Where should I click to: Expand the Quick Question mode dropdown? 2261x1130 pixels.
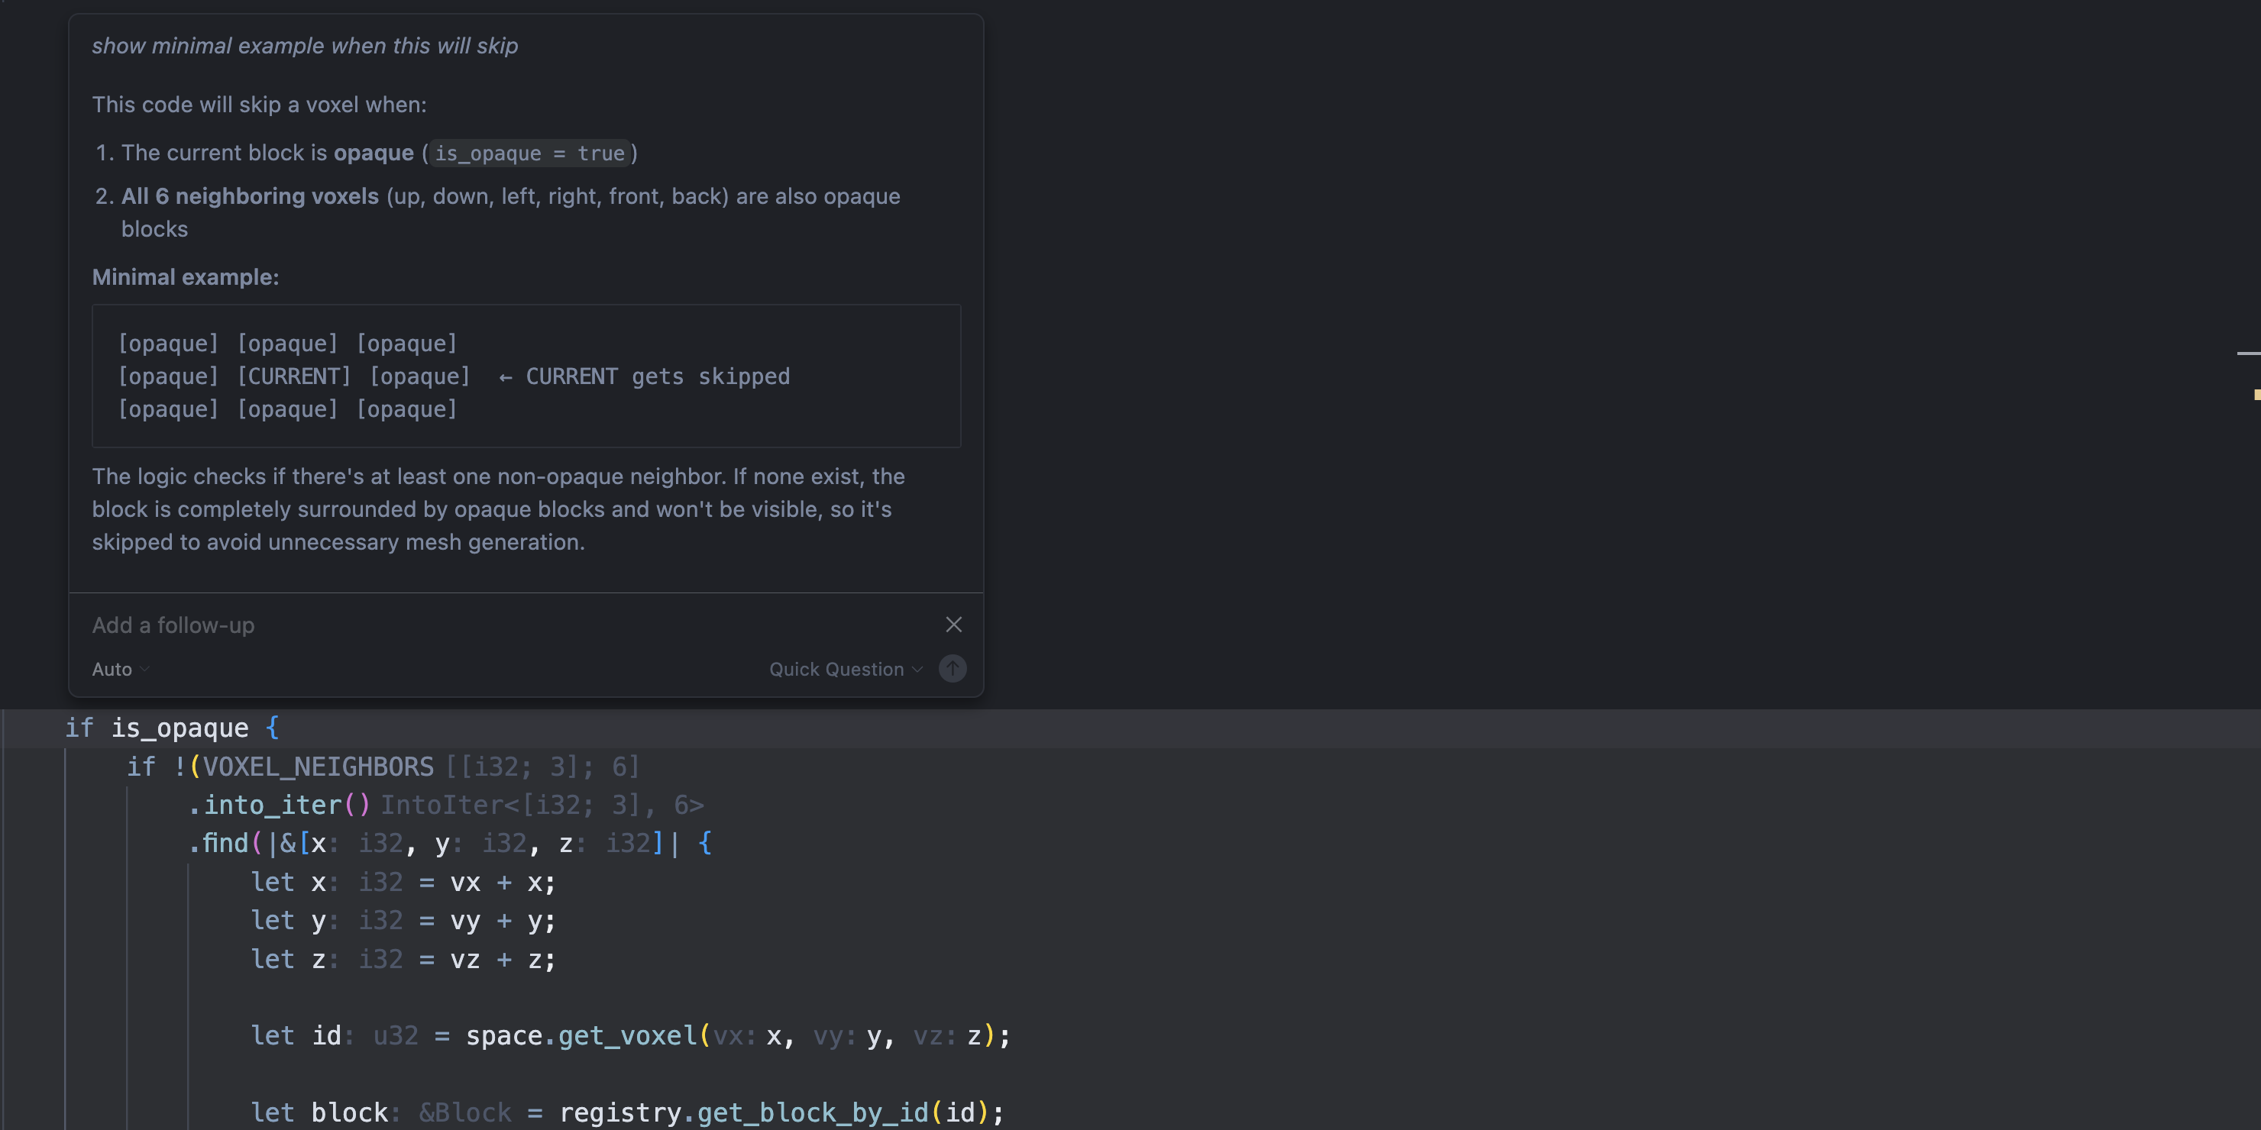[846, 670]
